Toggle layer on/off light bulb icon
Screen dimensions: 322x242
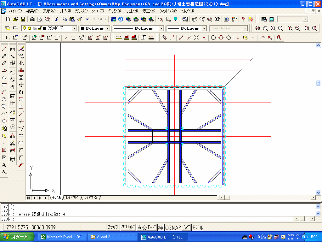25,28
